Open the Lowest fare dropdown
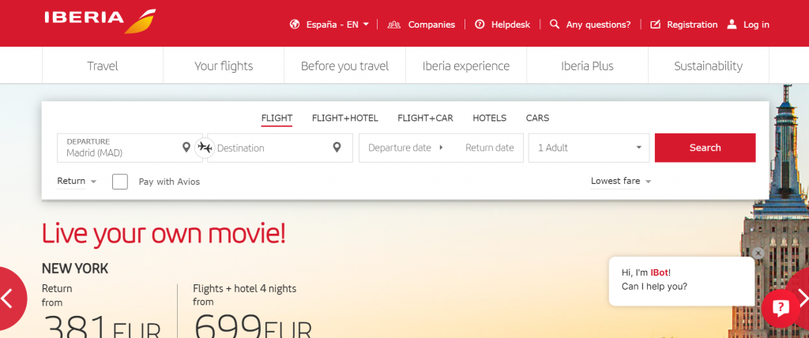This screenshot has width=809, height=338. pyautogui.click(x=621, y=181)
